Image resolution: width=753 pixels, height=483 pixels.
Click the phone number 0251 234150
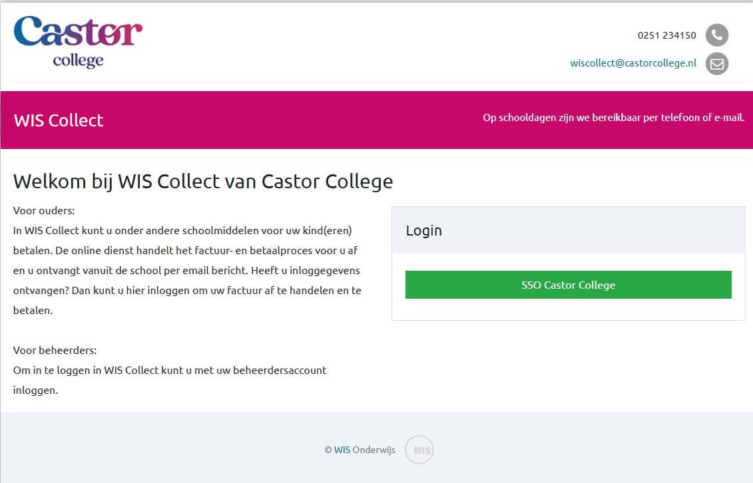[666, 35]
